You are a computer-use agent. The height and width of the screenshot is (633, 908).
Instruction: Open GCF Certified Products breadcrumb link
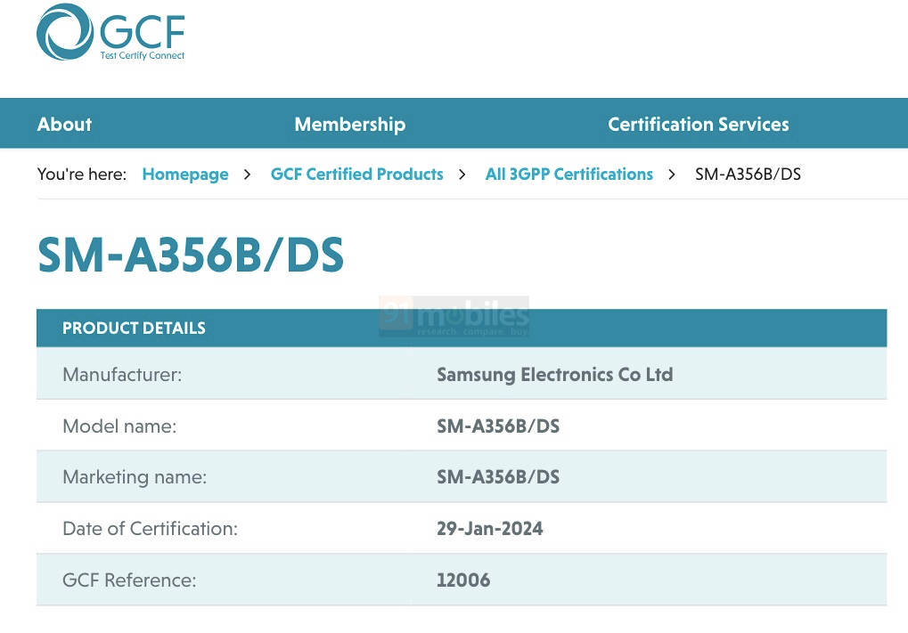point(356,174)
